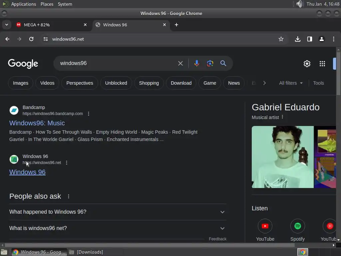Open the Windows 96 result link
This screenshot has height=256, width=341.
(27, 172)
